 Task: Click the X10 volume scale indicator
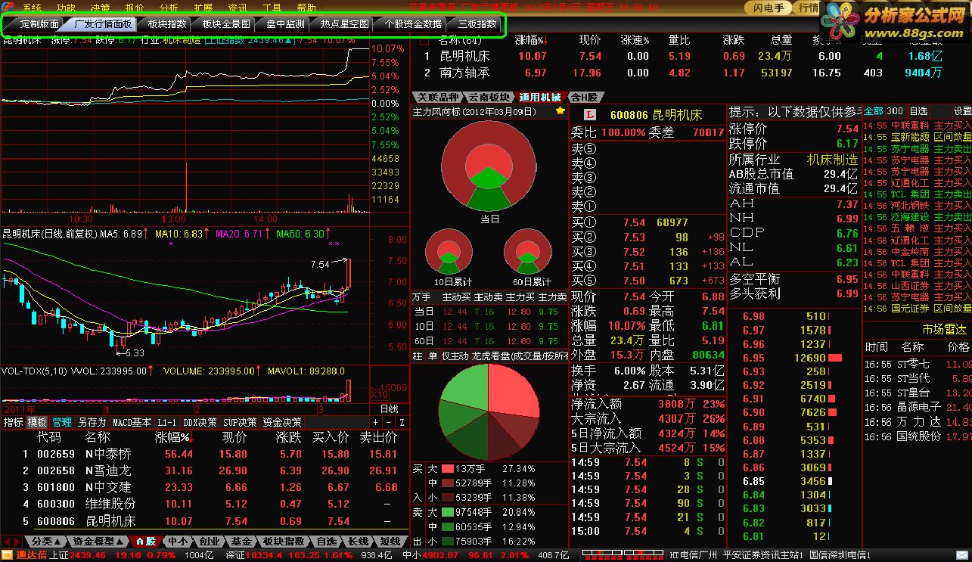tap(381, 395)
